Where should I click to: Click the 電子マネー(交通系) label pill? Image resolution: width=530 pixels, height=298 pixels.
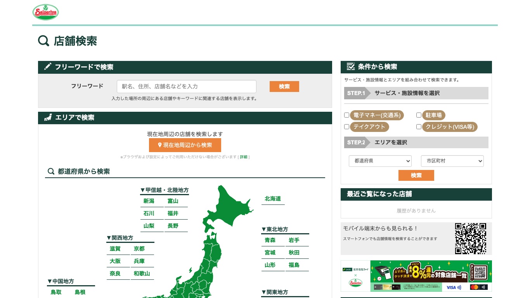(377, 115)
